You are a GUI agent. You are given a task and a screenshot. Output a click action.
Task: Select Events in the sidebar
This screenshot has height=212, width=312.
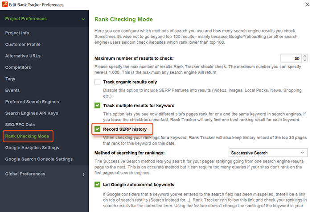click(x=12, y=90)
